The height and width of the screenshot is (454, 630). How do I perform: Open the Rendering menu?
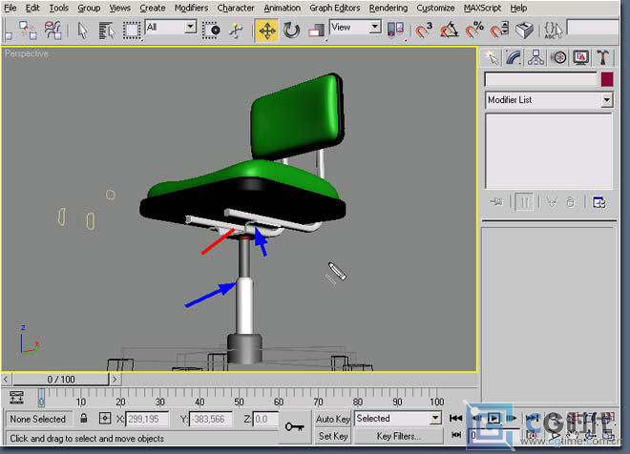point(388,8)
